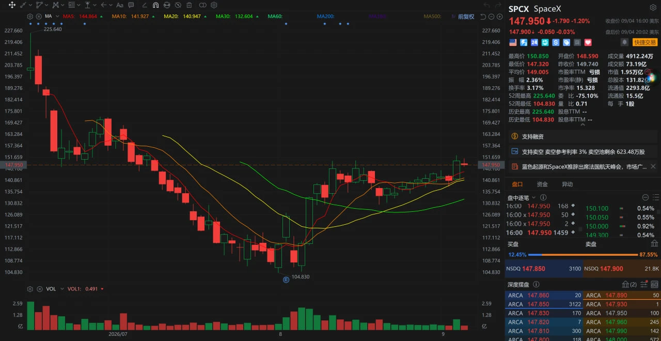Toggle the linked-circles overlay switch

(x=202, y=5)
